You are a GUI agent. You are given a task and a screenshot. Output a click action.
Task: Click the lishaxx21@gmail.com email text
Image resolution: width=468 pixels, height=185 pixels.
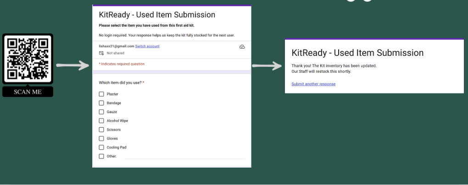[x=117, y=46]
